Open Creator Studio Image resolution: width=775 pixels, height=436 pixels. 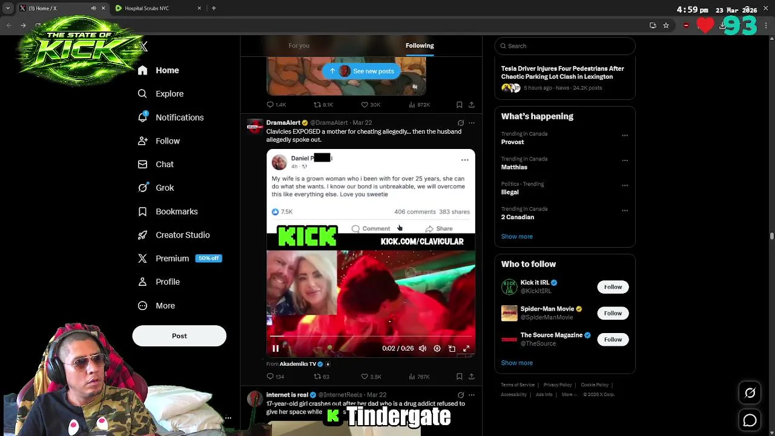(174, 235)
